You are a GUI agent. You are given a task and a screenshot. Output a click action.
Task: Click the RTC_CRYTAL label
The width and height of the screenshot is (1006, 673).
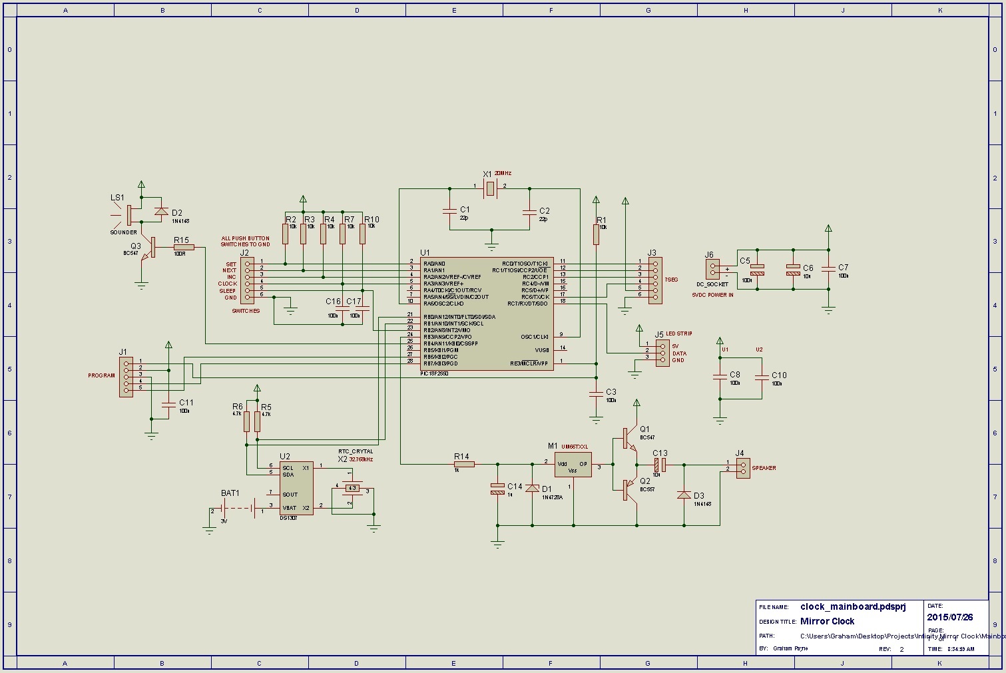click(x=356, y=451)
